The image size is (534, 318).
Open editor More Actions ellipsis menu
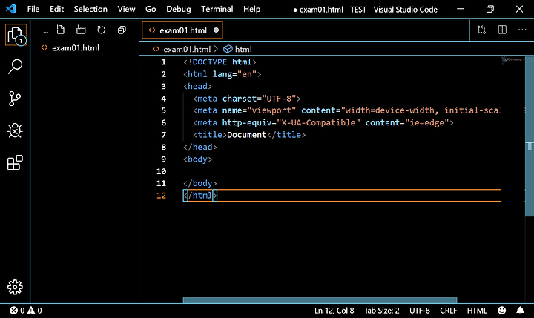(522, 30)
